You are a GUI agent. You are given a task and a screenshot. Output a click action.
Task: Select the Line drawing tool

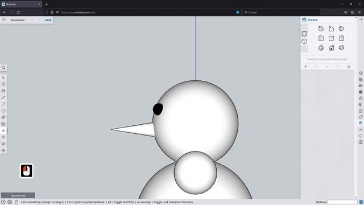[x=3, y=97]
